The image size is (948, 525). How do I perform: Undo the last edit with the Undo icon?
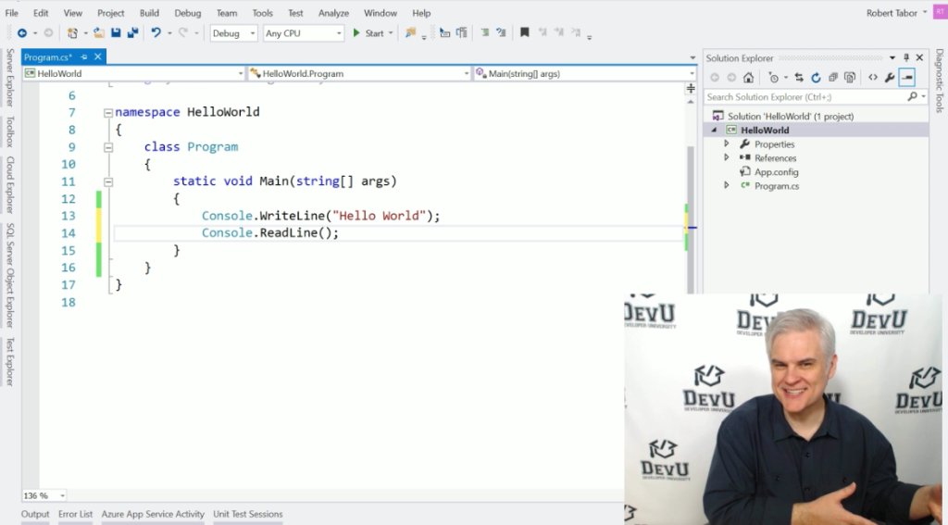[156, 33]
